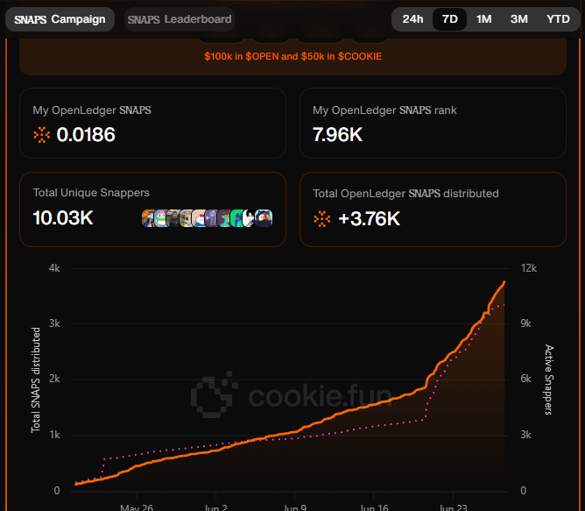Click the My OpenLedger SNAPS value 0.0186
This screenshot has width=585, height=511.
86,134
